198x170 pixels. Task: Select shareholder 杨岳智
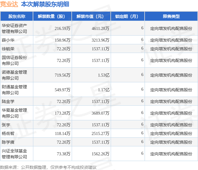[8, 133]
